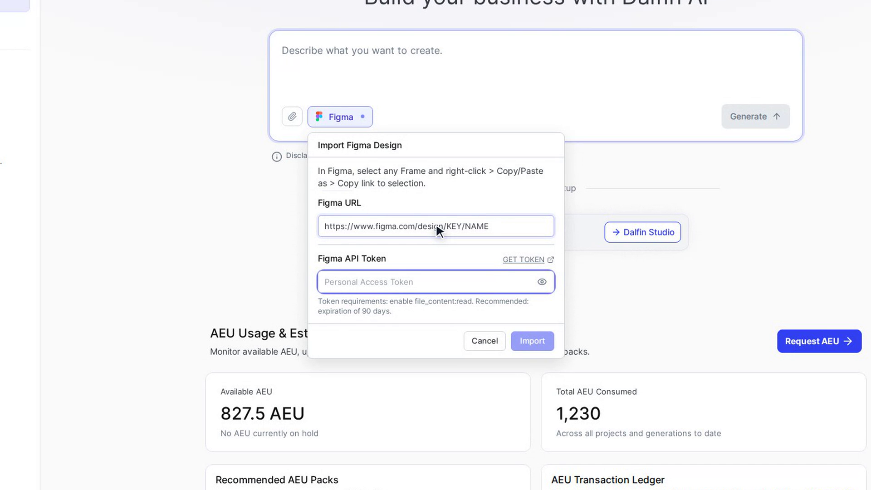Image resolution: width=871 pixels, height=490 pixels.
Task: Click the 1,230 total consumed value
Action: pos(578,413)
